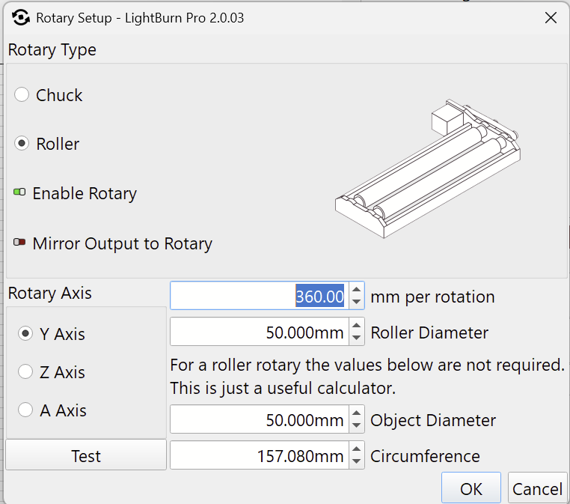Screen dimensions: 570x504
Task: Increase mm per rotation with up arrow
Action: 357,290
